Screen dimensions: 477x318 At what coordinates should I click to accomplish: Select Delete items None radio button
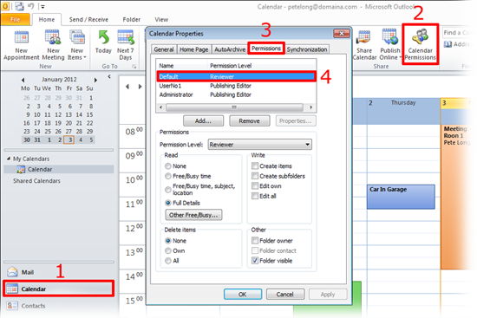[x=168, y=241]
